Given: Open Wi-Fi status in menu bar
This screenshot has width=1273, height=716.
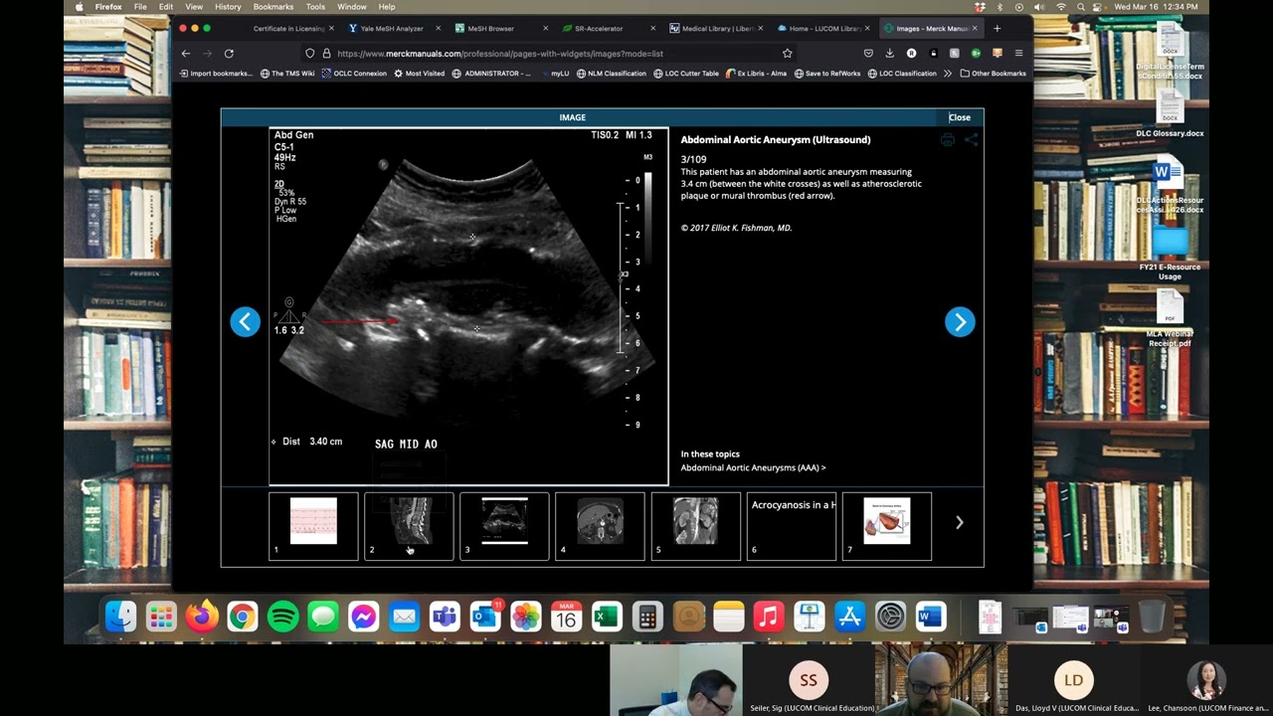Looking at the screenshot, I should (x=1061, y=7).
